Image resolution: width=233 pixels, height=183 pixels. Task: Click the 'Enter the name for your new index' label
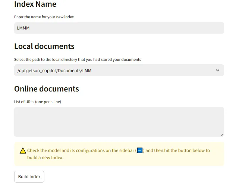coord(47,17)
